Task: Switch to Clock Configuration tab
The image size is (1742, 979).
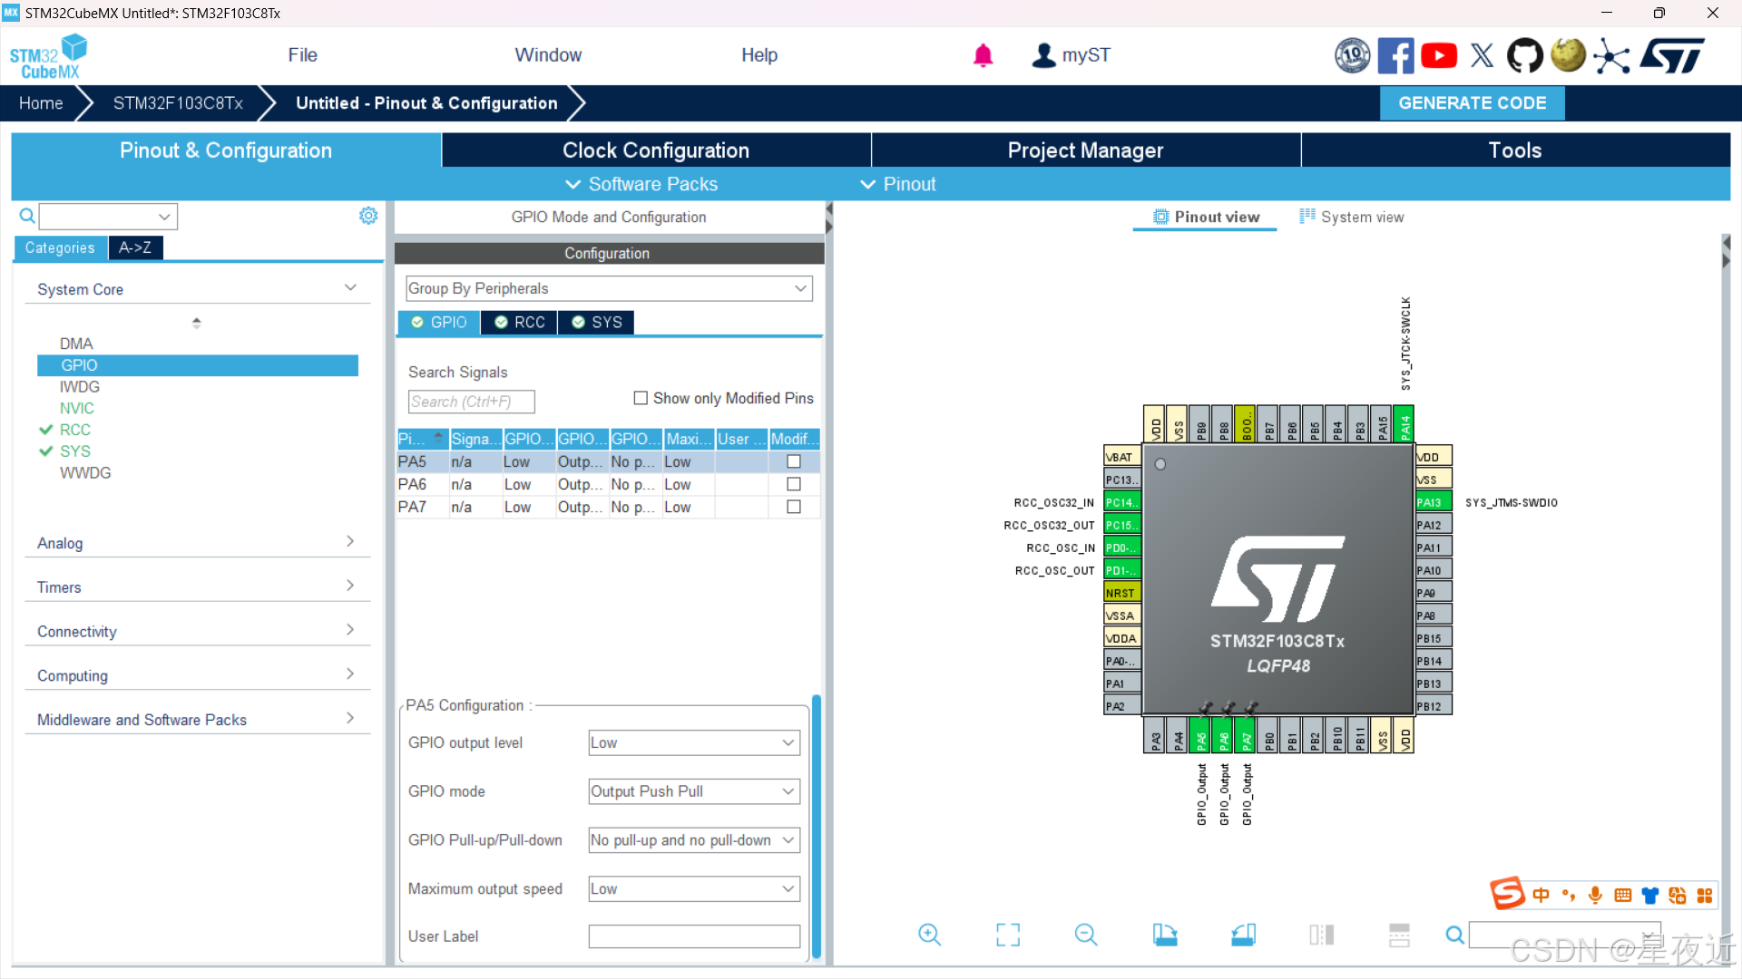Action: pos(655,150)
